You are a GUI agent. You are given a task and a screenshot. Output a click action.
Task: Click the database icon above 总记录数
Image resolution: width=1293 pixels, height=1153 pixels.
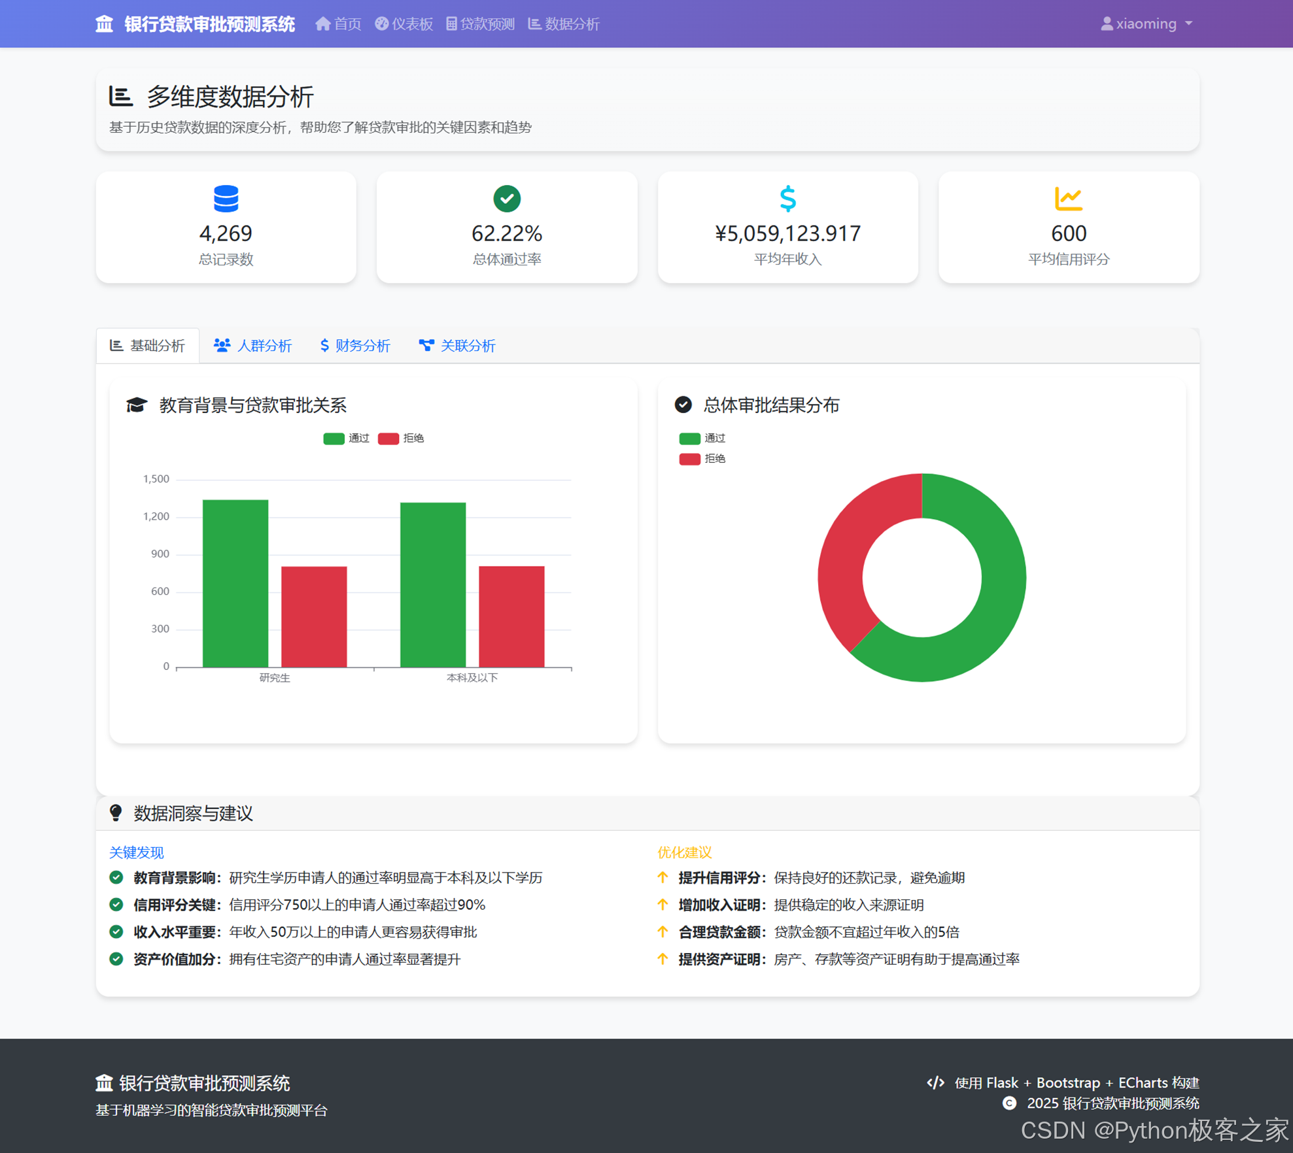tap(226, 199)
